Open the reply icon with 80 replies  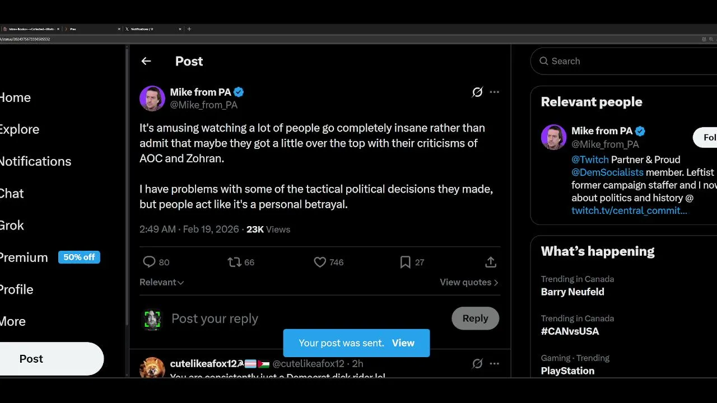pyautogui.click(x=149, y=262)
